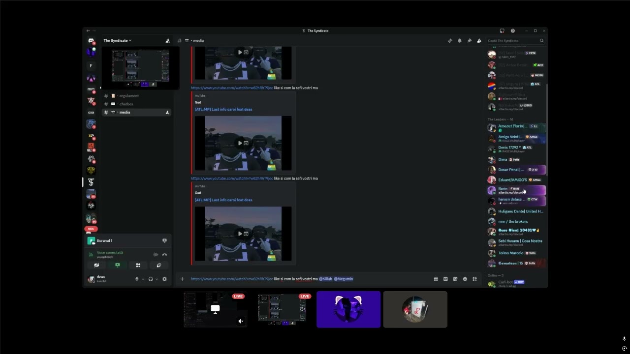Image resolution: width=630 pixels, height=354 pixels.
Task: Stop streaming 'Ecranul 1' screen share
Action: pyautogui.click(x=164, y=240)
